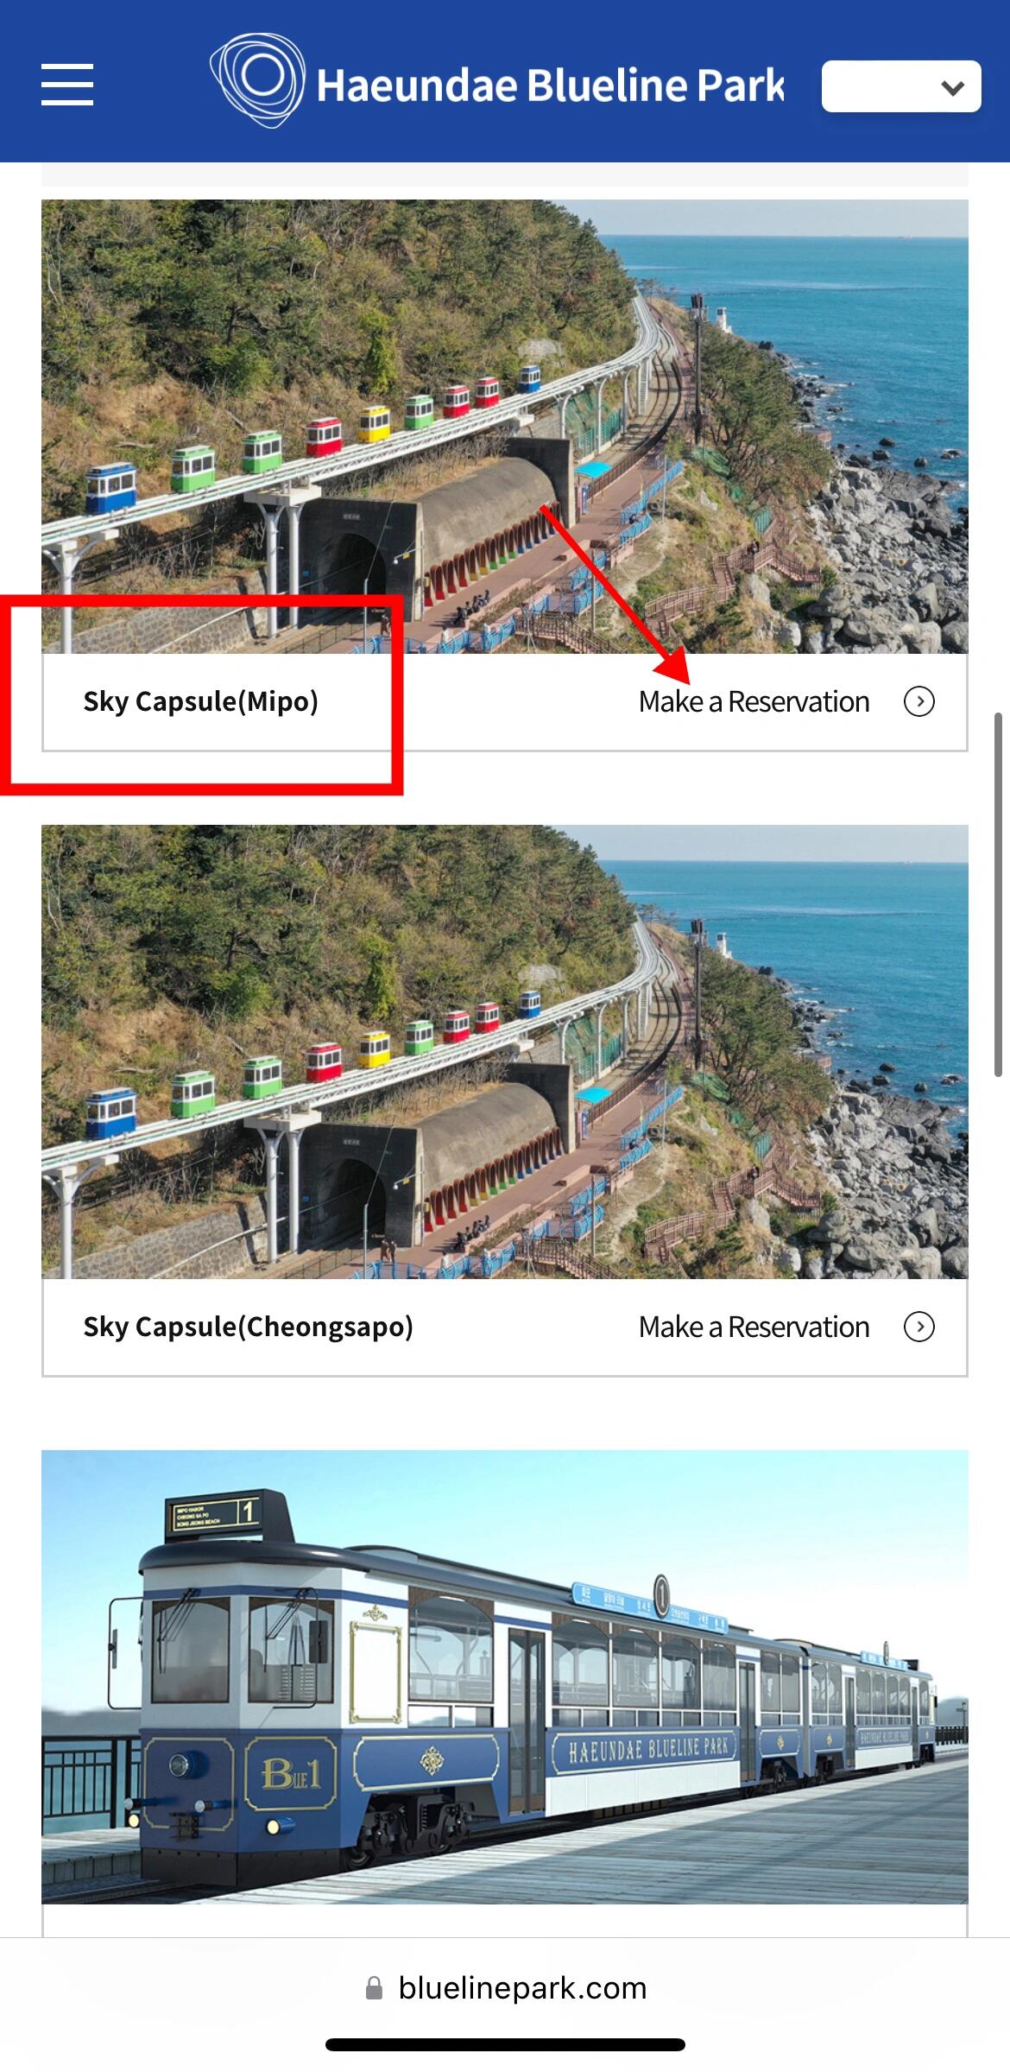Open the Blueline Park beach train image
The image size is (1010, 2072).
click(505, 1676)
